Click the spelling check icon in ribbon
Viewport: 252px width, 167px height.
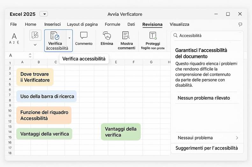click(35, 35)
